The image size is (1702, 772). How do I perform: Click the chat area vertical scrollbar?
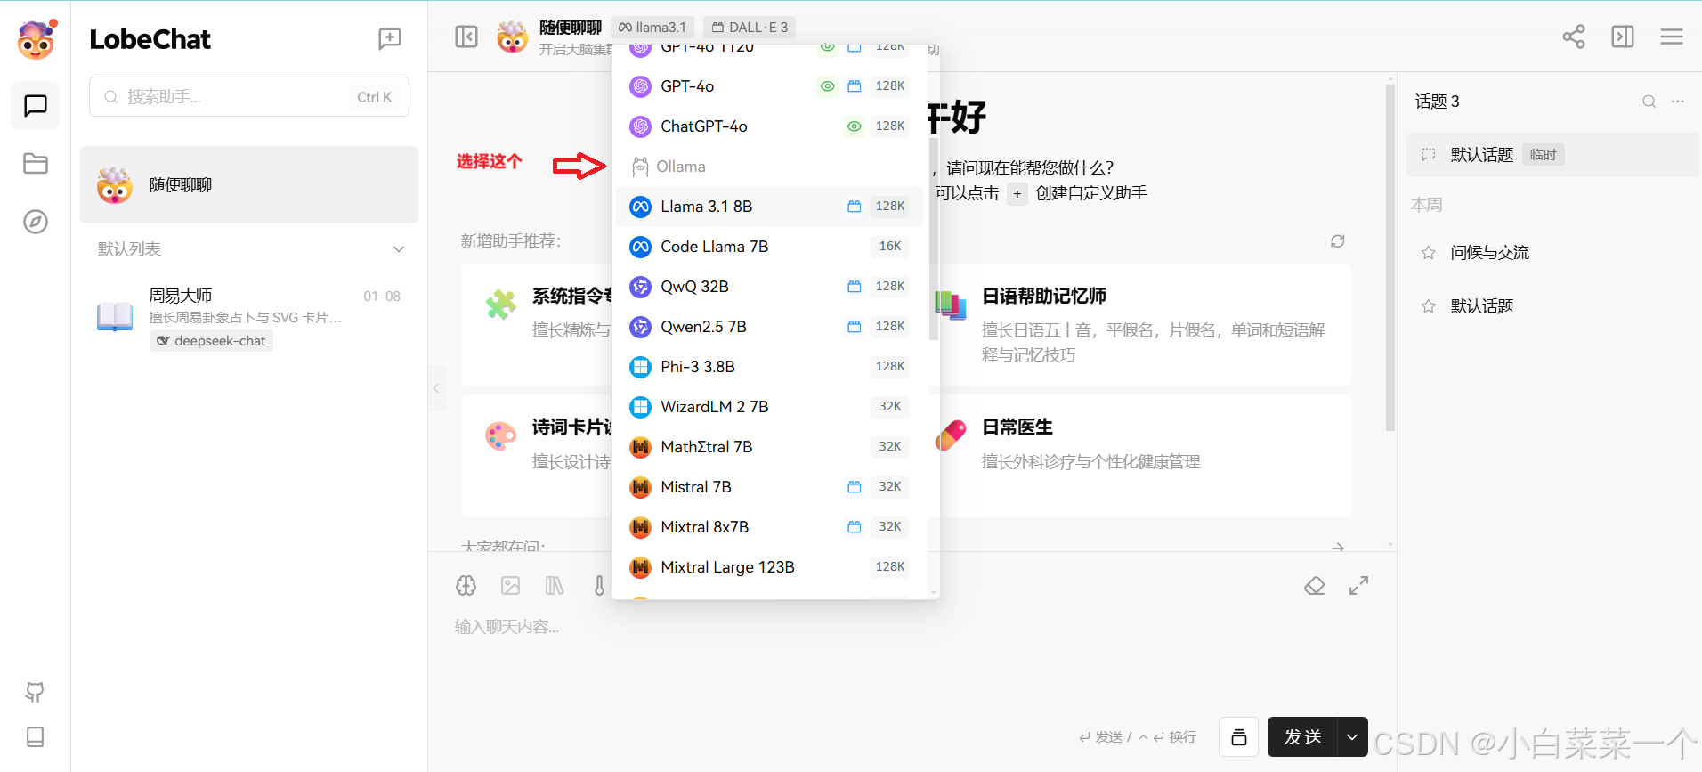[x=1390, y=258]
